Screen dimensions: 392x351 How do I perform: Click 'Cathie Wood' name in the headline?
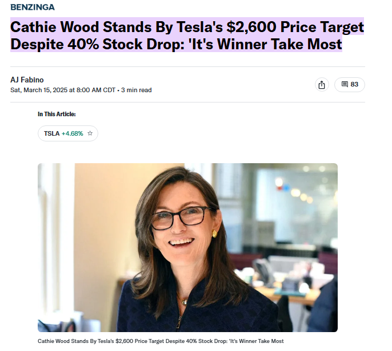pos(54,26)
